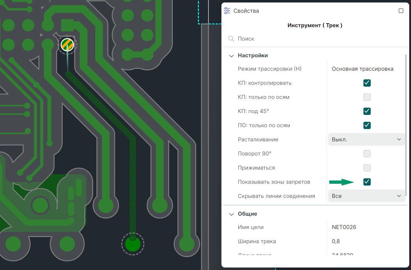This screenshot has width=411, height=270.
Task: Collapse the Общие section
Action: [231, 214]
